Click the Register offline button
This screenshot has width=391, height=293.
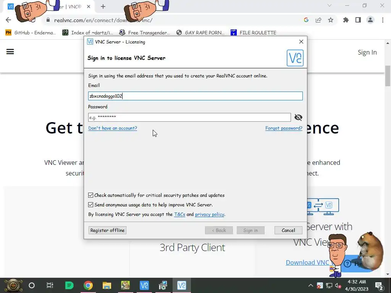tap(107, 230)
